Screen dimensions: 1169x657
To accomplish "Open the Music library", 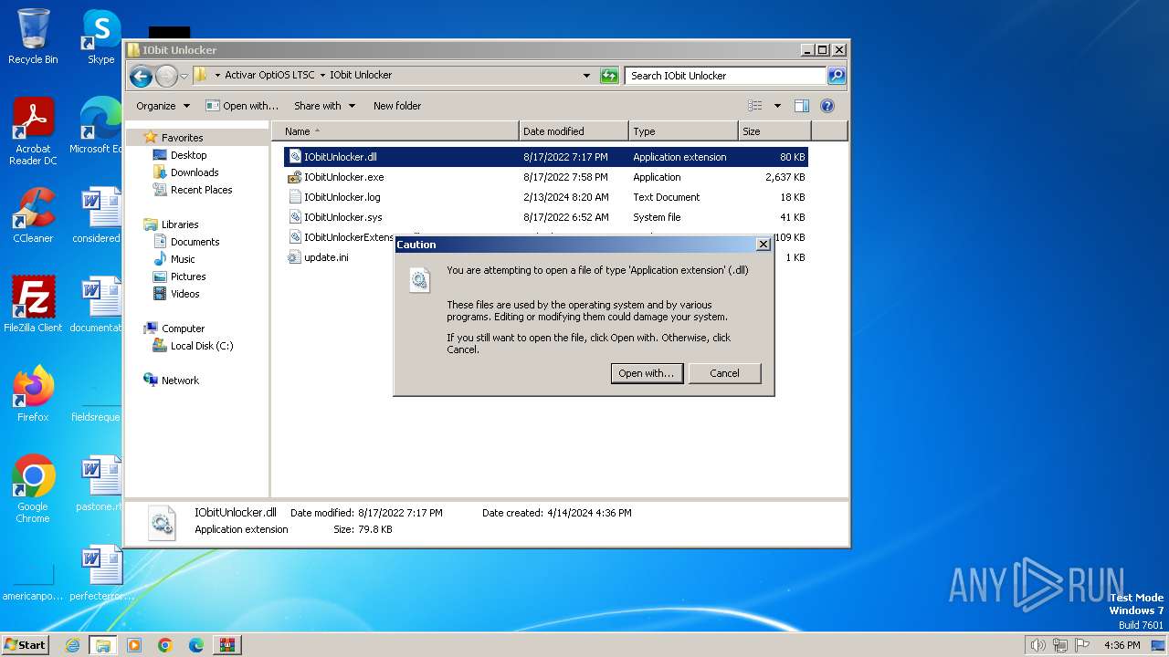I will point(183,259).
